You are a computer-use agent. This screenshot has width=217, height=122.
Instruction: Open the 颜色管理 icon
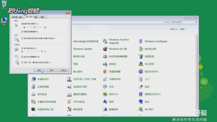click(x=69, y=109)
